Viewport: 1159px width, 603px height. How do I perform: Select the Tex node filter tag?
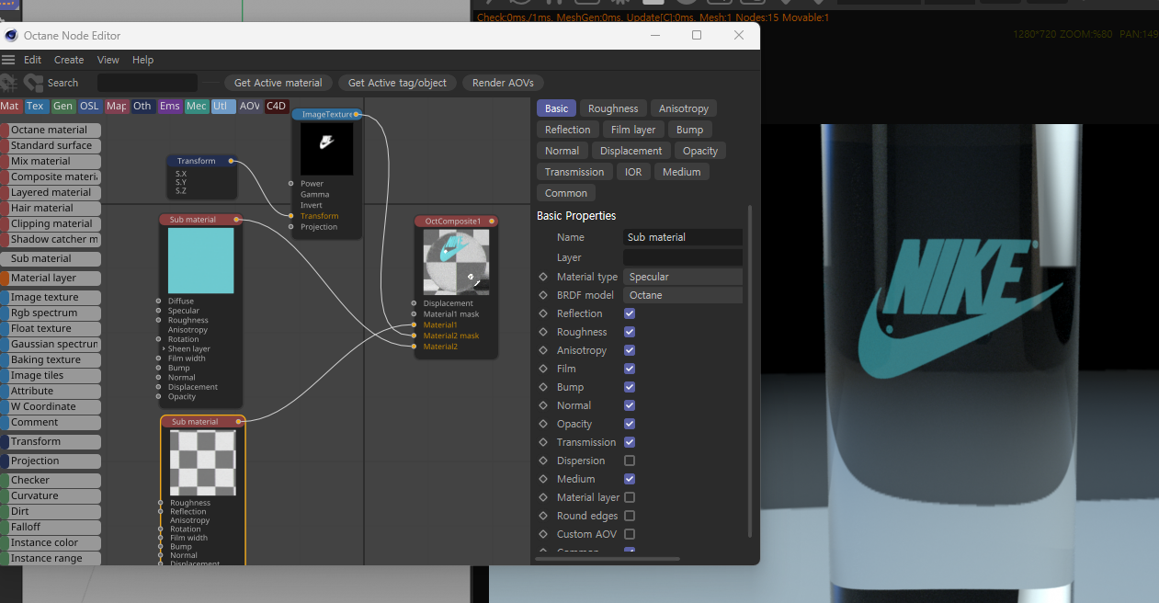pyautogui.click(x=35, y=107)
